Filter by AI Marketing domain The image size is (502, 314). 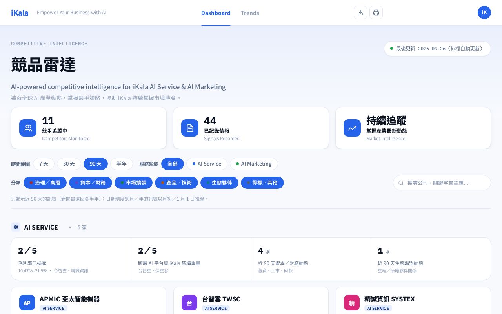254,164
